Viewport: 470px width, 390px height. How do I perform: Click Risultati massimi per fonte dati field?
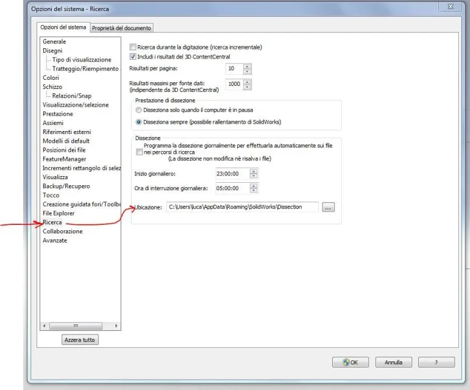coord(235,84)
